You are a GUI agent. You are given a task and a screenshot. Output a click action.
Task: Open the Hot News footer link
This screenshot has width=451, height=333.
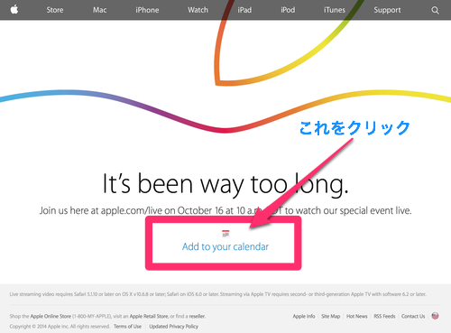(357, 316)
